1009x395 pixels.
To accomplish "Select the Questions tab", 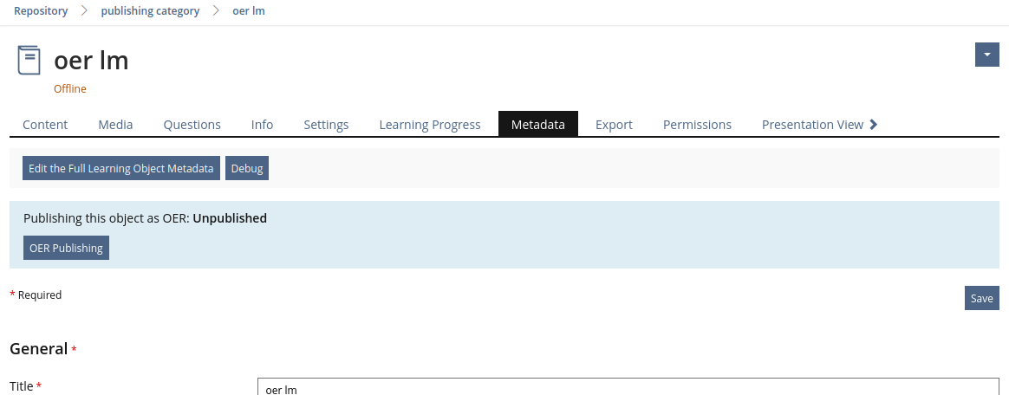I will (x=192, y=124).
